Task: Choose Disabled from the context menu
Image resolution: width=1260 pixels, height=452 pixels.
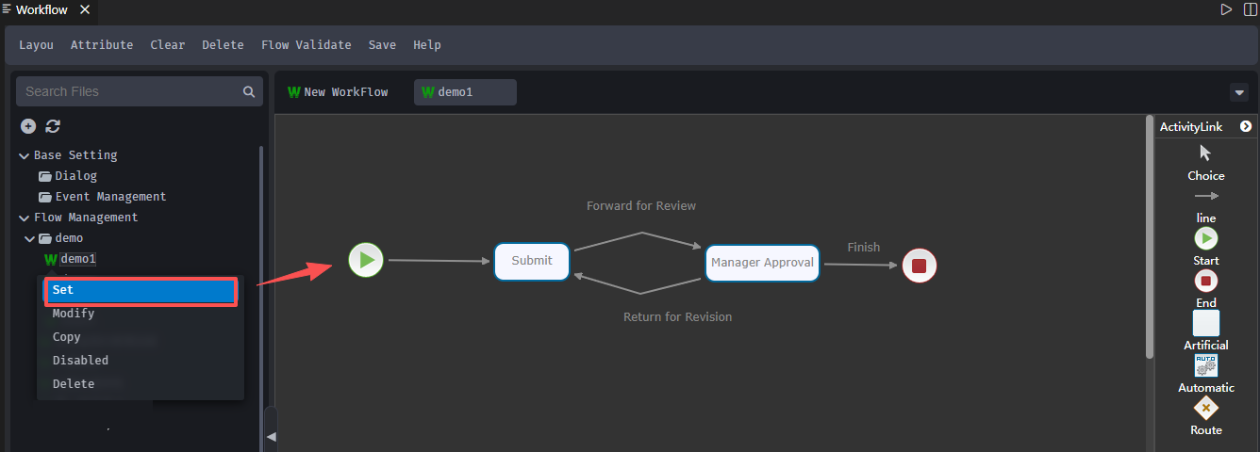Action: pyautogui.click(x=80, y=361)
